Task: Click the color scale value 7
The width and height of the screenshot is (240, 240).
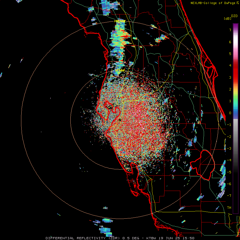Action: point(230,30)
